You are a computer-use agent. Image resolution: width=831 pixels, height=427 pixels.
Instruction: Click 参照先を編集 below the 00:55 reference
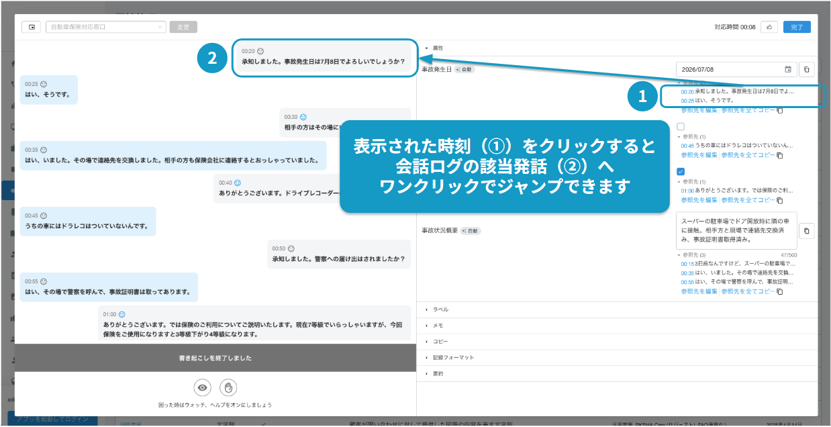click(699, 292)
